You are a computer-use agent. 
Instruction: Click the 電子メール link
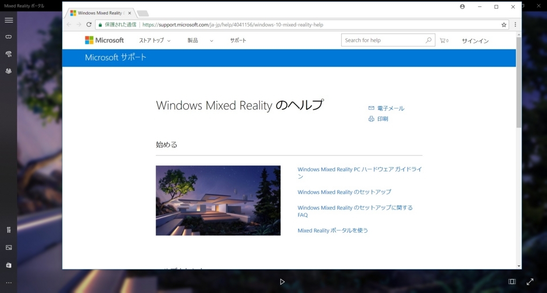pos(390,108)
